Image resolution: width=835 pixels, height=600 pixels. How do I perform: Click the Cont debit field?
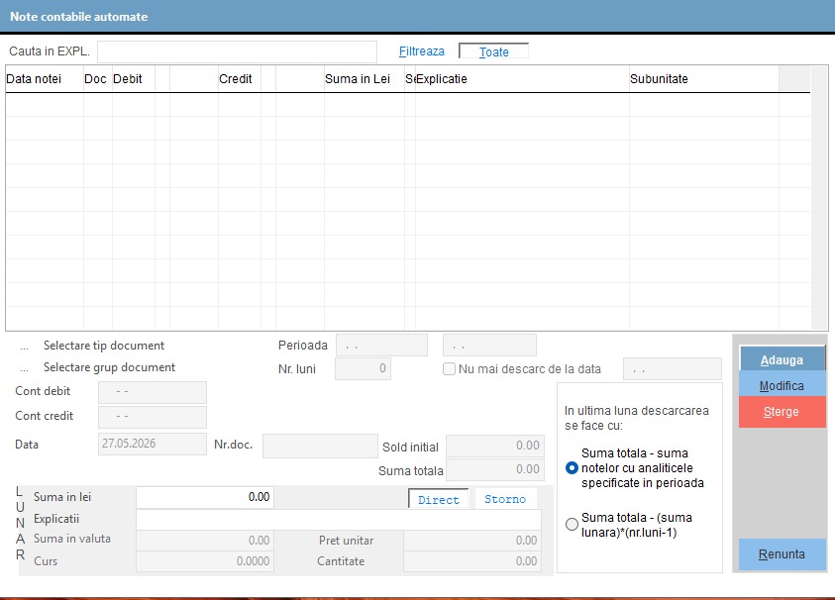click(153, 392)
